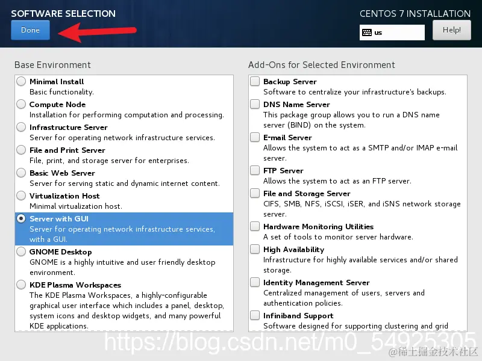The width and height of the screenshot is (482, 361).
Task: Tick the Infiniband Support checkbox
Action: tap(255, 315)
